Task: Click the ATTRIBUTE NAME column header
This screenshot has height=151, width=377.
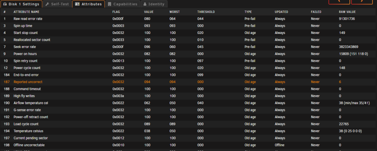Action: 26,12
